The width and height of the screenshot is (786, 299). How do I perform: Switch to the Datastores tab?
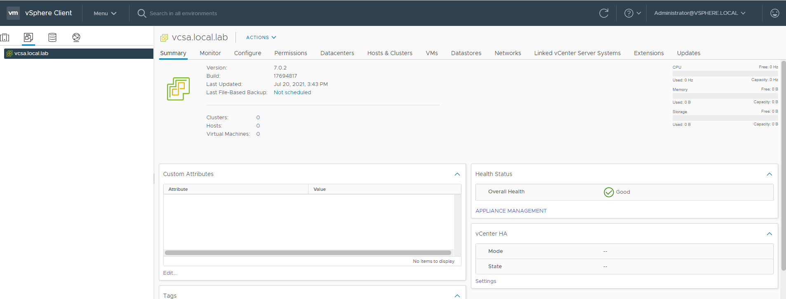click(x=466, y=53)
